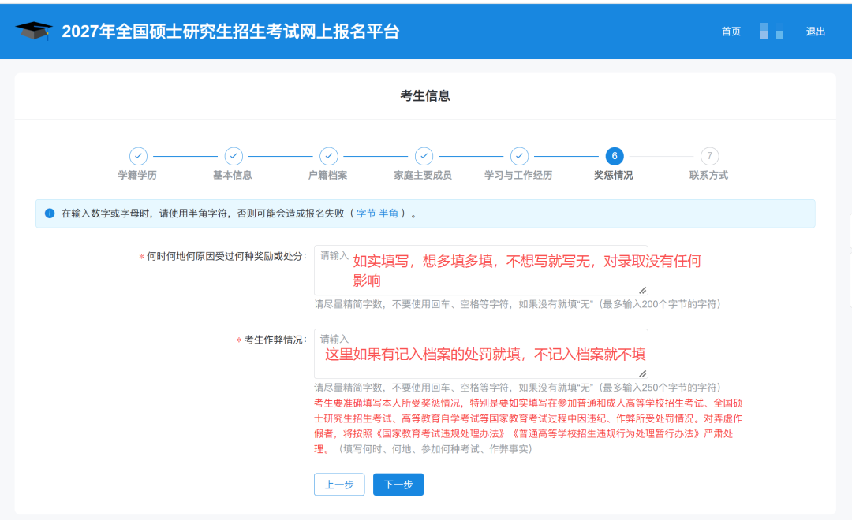
Task: Click the graduation cap logo icon
Action: [x=34, y=31]
